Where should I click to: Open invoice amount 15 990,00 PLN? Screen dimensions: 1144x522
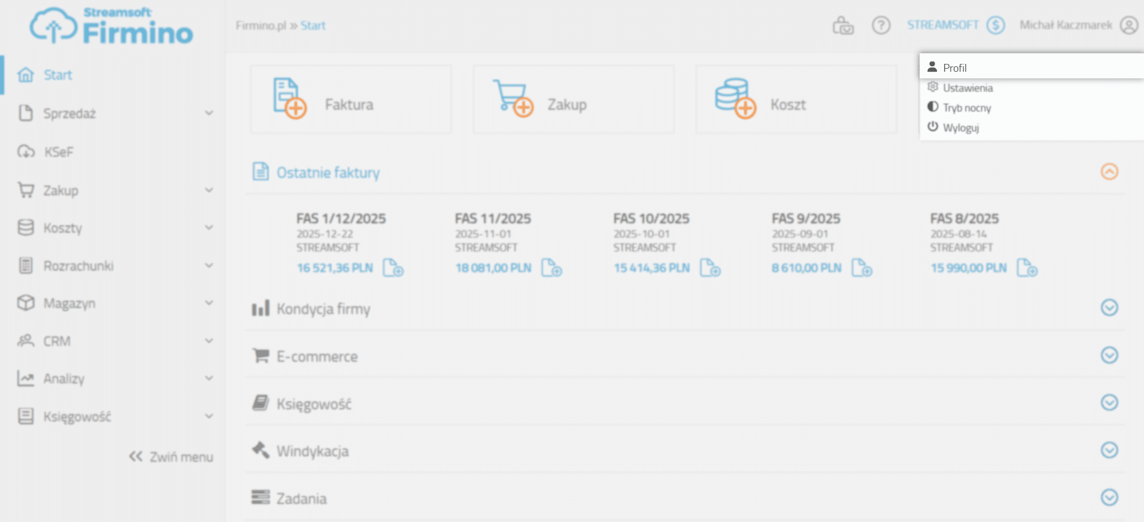point(968,268)
